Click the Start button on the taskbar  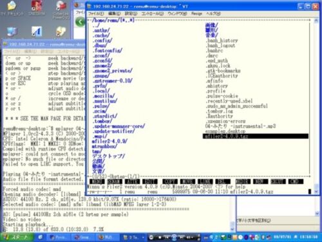pos(17,237)
